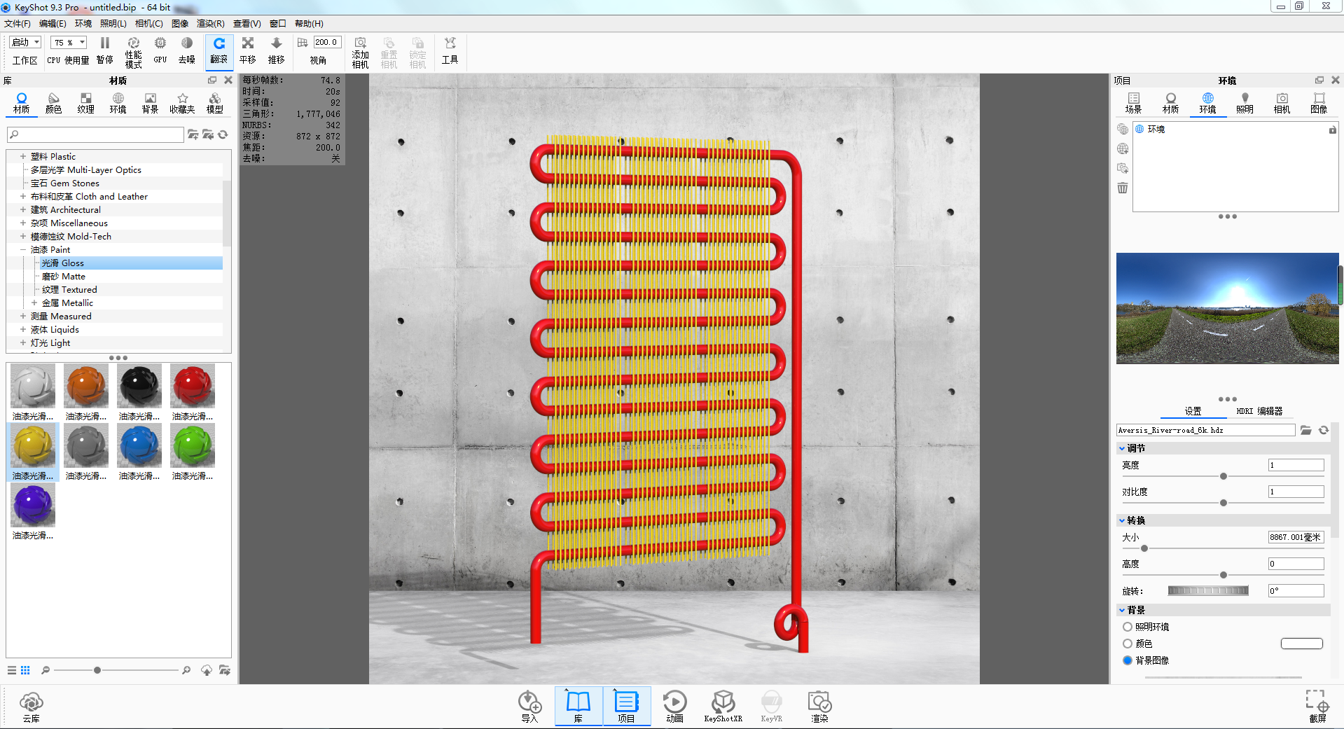Switch library to Textures (纹理) tab
Screen dimensions: 1344x729
pyautogui.click(x=85, y=103)
